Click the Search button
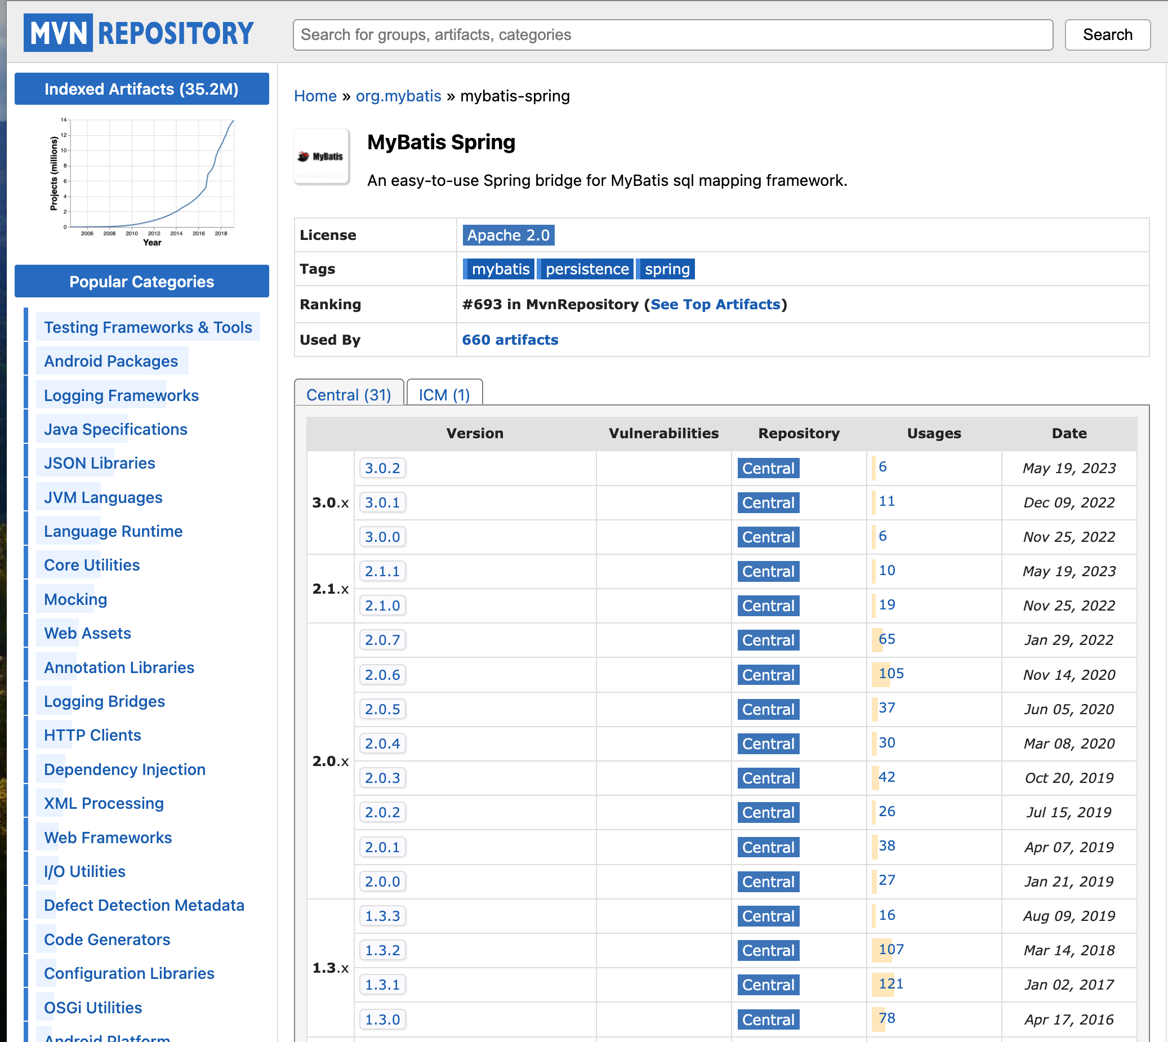 click(x=1107, y=35)
